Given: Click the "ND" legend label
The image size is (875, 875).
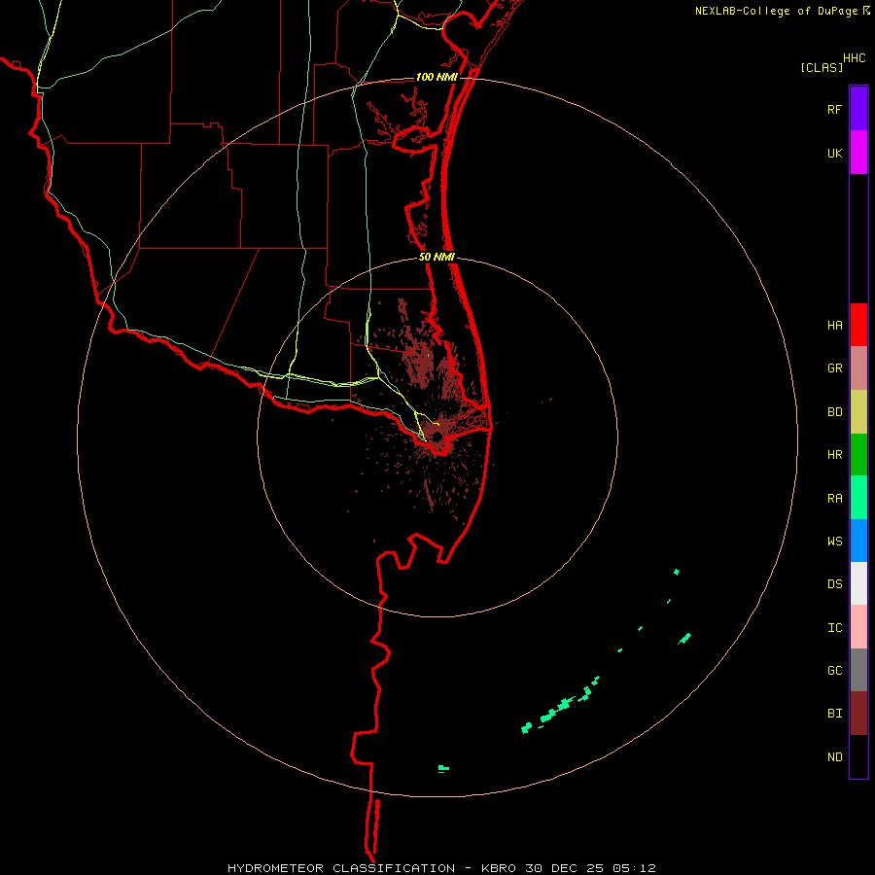Looking at the screenshot, I should (835, 757).
